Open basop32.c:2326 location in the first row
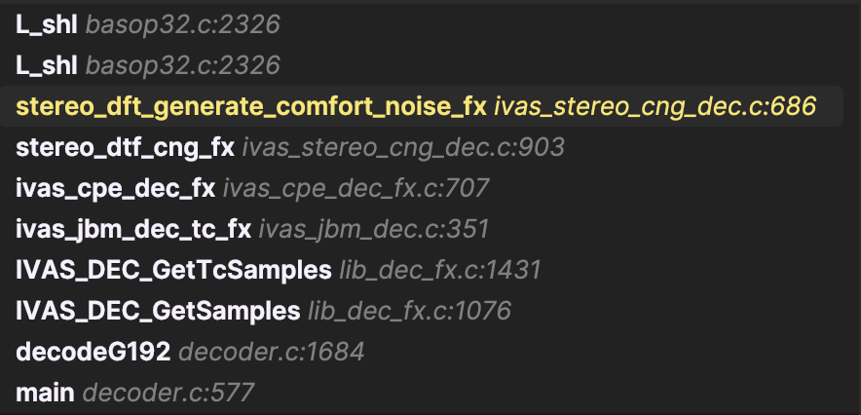 pyautogui.click(x=183, y=25)
